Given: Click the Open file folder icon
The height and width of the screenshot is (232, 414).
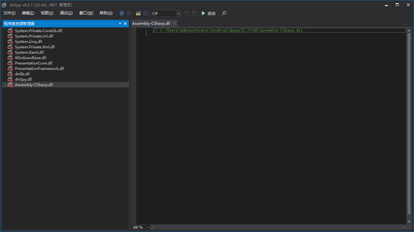Looking at the screenshot, I should pyautogui.click(x=138, y=13).
